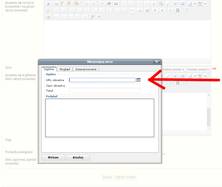The height and width of the screenshot is (187, 222).
Task: Click the Zapisz i zostań link
Action: coord(125,177)
